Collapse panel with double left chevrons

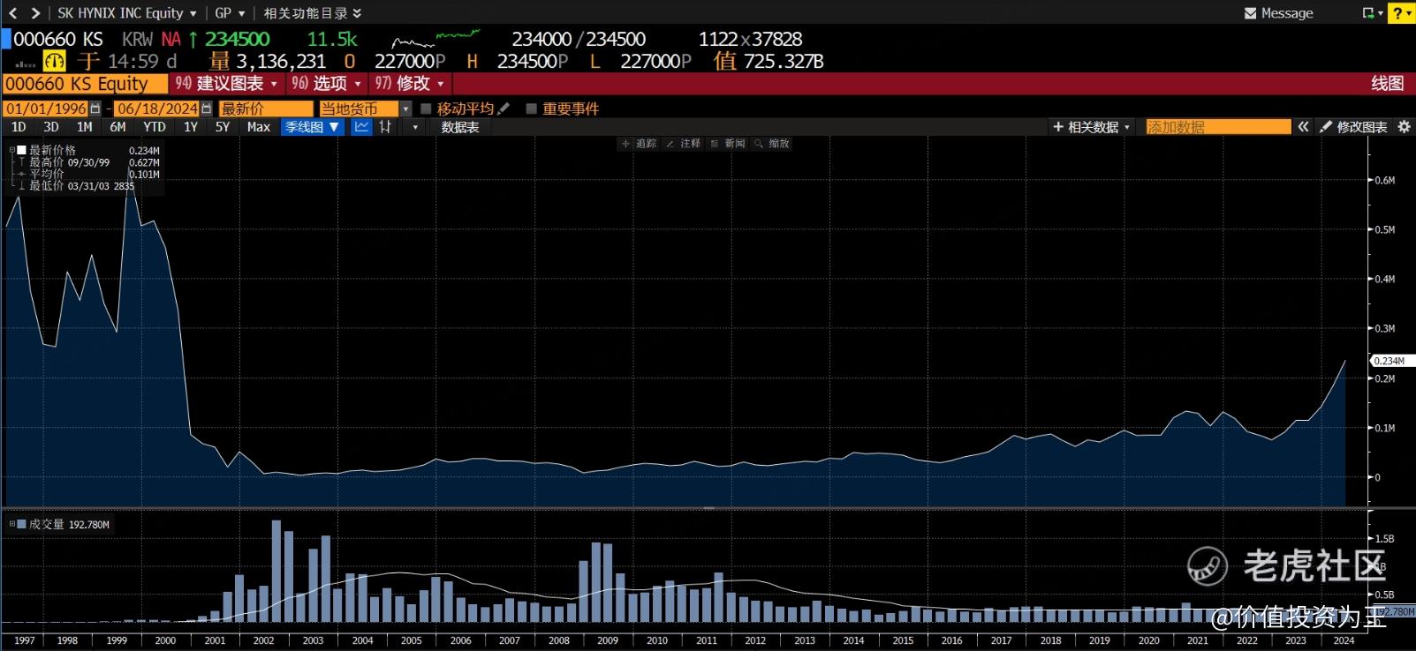click(x=1303, y=127)
